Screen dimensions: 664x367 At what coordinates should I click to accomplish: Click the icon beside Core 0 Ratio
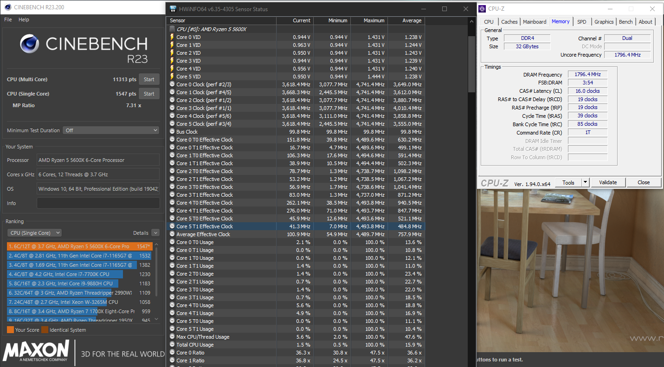tap(172, 353)
